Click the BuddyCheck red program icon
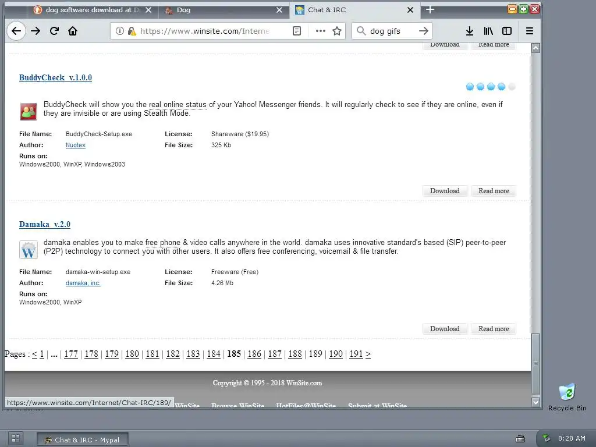 [29, 111]
